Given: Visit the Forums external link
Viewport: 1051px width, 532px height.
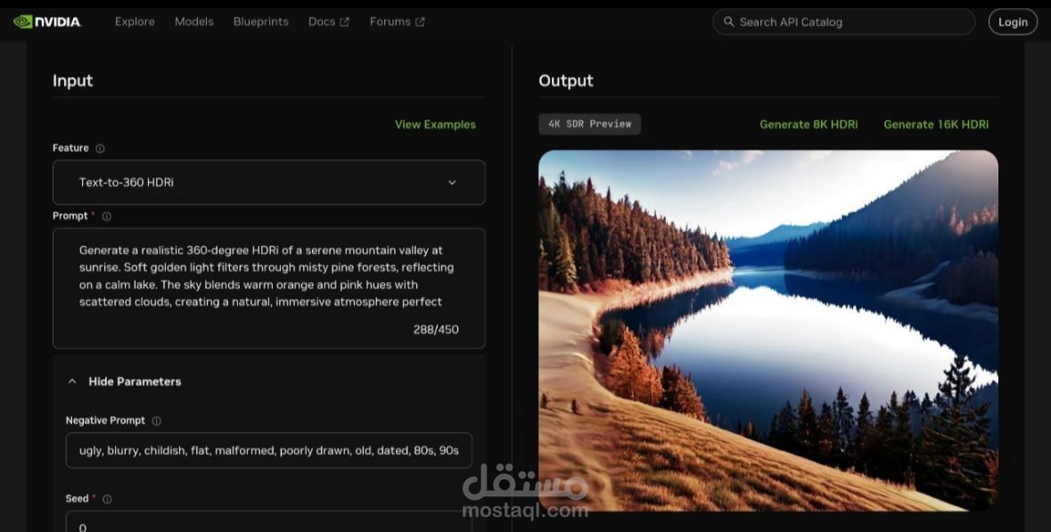Looking at the screenshot, I should (397, 22).
